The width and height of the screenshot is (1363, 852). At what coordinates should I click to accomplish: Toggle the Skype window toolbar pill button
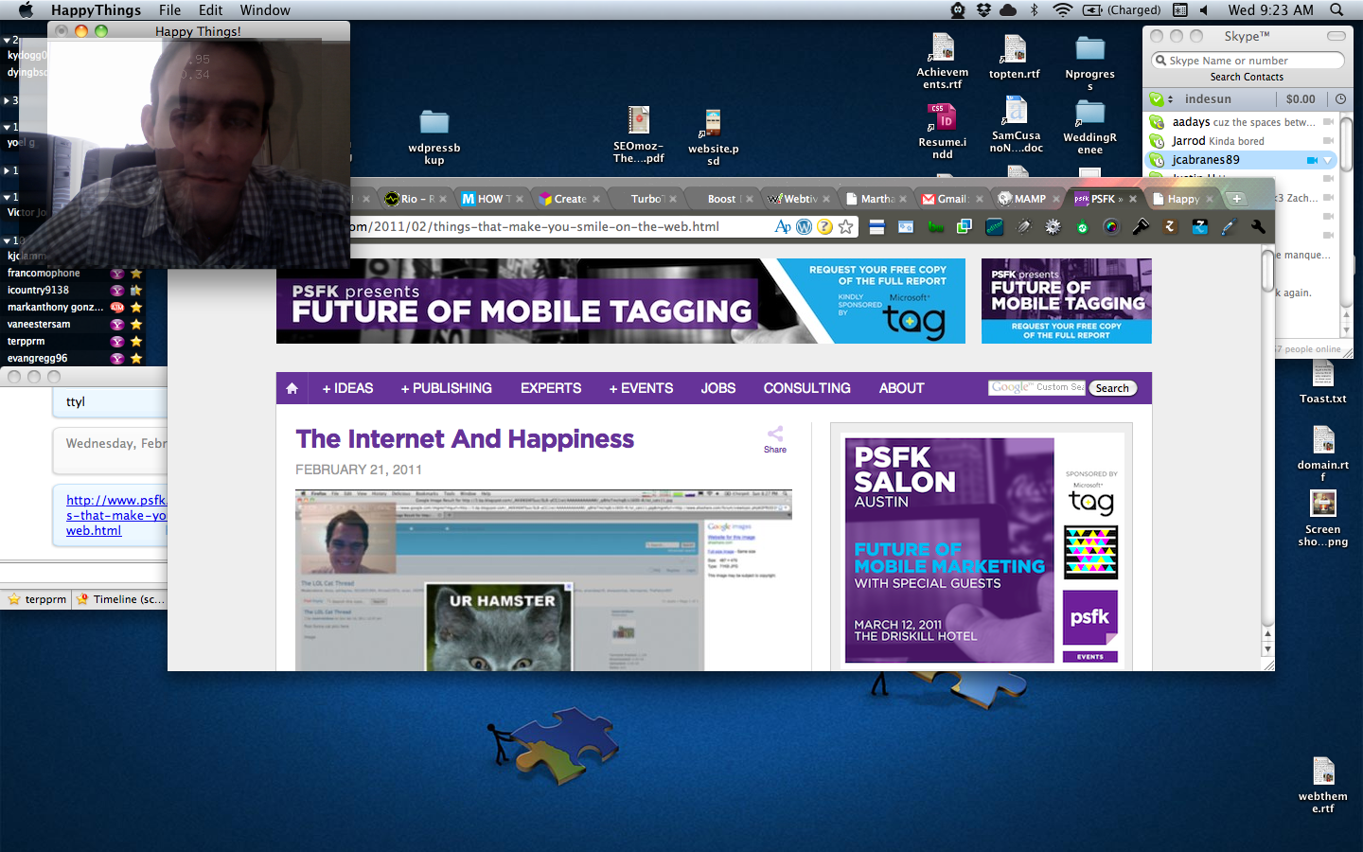[x=1336, y=36]
